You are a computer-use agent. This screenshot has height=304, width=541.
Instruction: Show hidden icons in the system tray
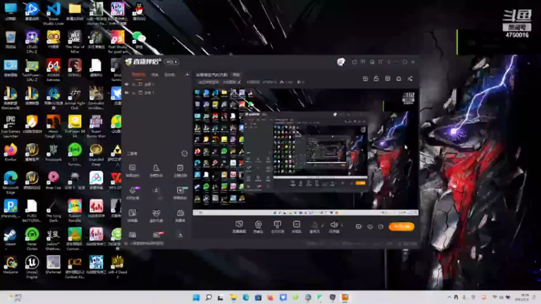click(x=449, y=297)
